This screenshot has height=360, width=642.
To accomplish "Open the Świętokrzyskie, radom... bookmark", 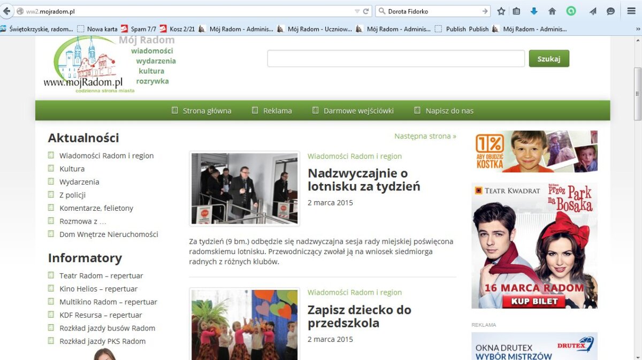I will (36, 29).
